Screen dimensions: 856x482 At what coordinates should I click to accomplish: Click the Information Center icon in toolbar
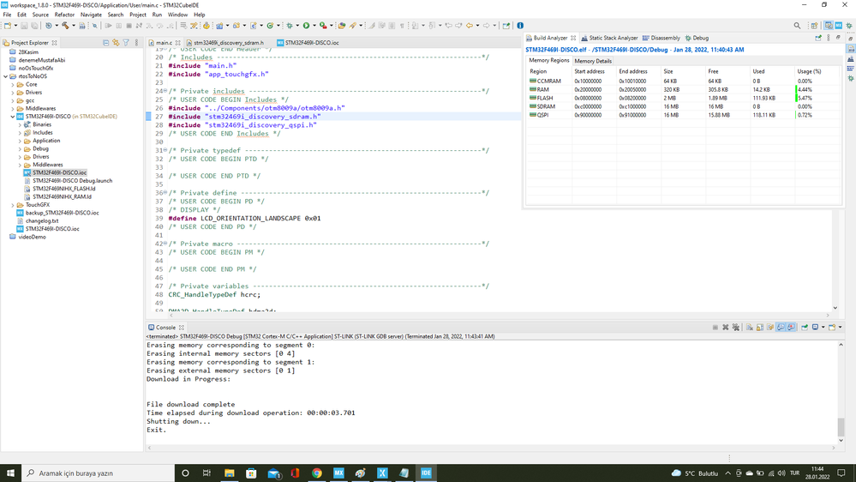[x=520, y=26]
